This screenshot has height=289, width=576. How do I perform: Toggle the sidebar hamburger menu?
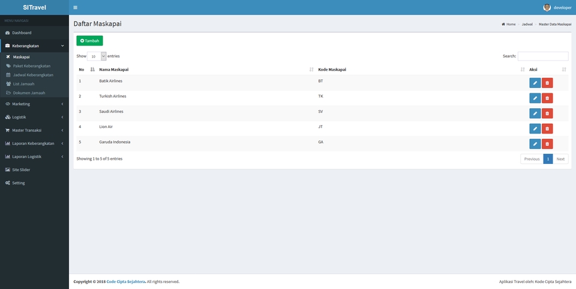[76, 7]
